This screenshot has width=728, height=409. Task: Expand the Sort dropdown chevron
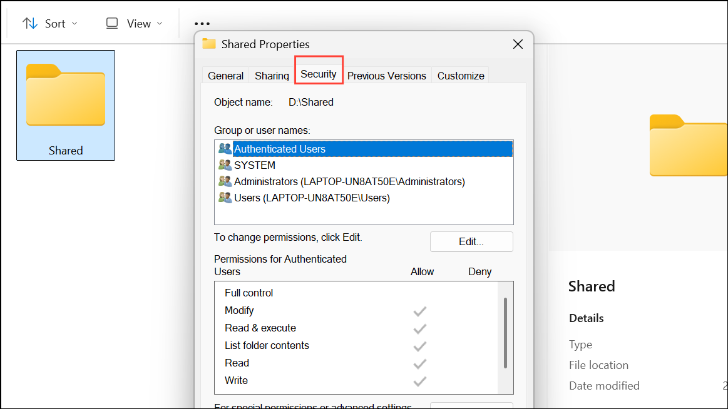pos(74,24)
